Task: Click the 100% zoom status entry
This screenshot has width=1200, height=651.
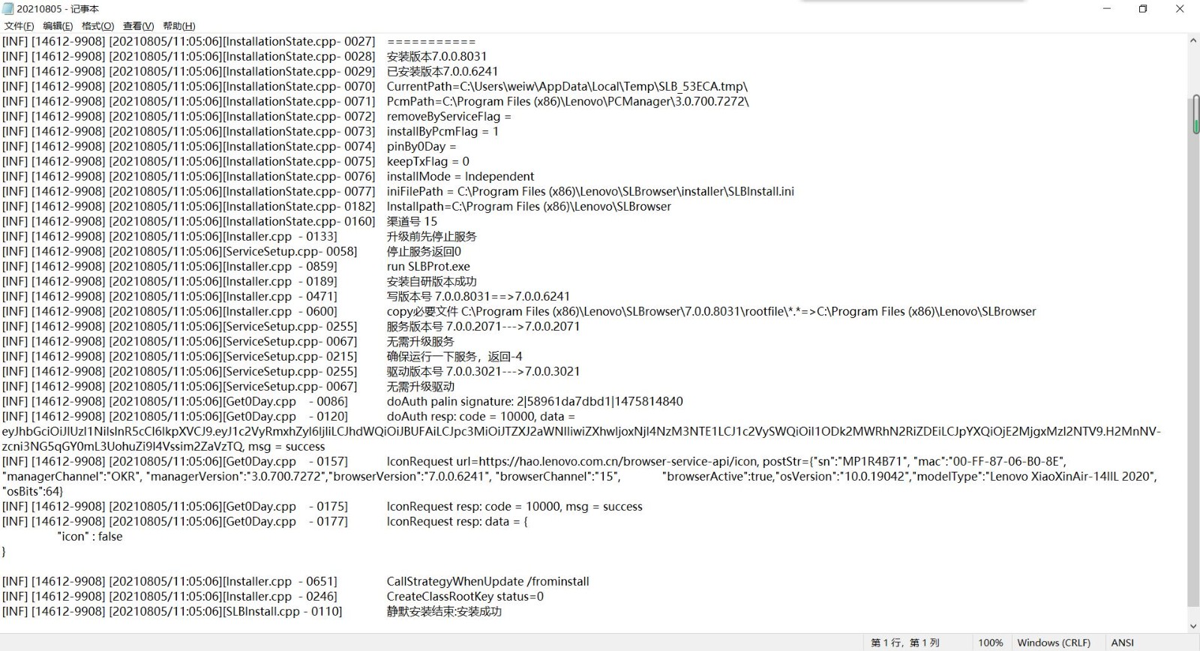Action: pos(990,643)
